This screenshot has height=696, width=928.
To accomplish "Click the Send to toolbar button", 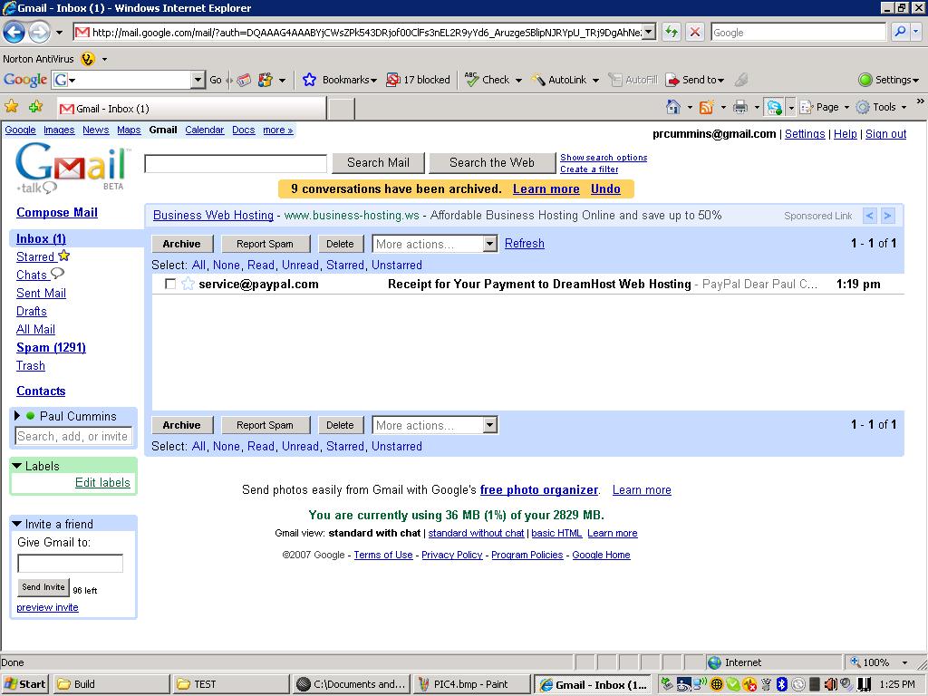I will tap(695, 80).
